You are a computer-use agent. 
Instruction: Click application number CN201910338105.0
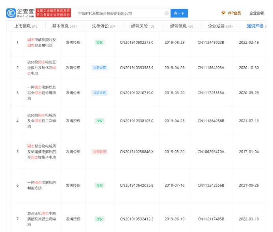[137, 121]
